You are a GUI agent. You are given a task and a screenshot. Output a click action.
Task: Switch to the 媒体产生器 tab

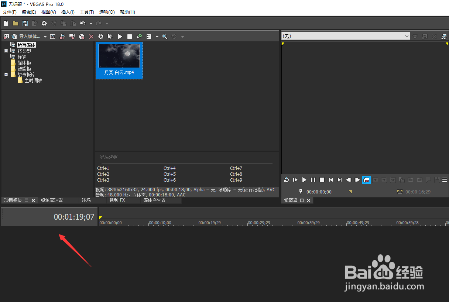(154, 200)
